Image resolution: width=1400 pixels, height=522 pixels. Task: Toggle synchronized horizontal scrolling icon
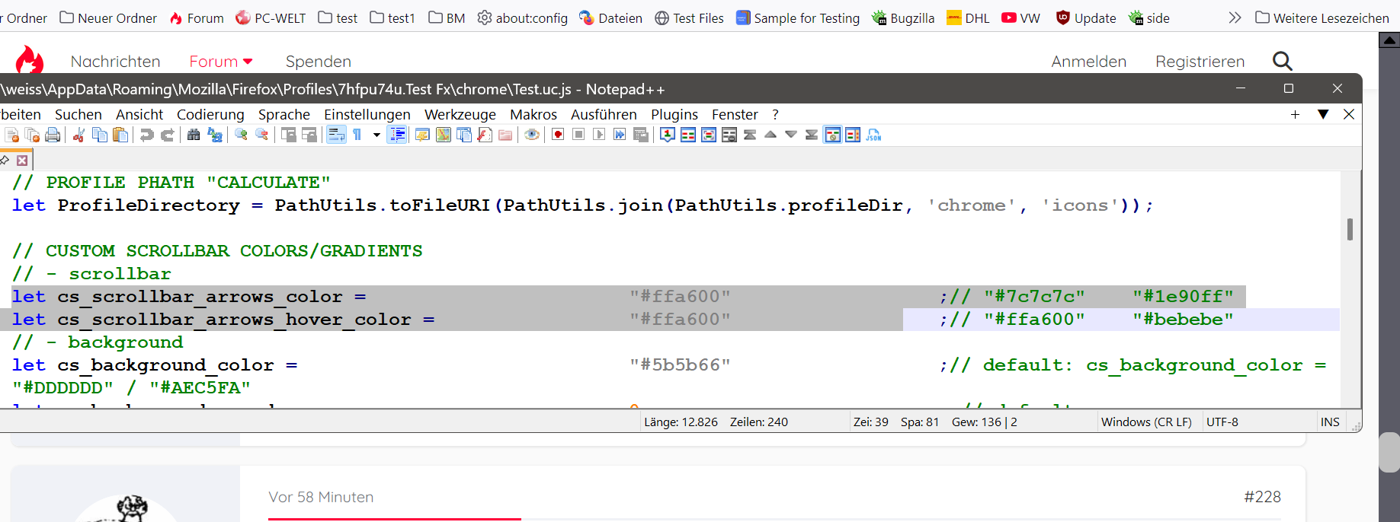309,135
